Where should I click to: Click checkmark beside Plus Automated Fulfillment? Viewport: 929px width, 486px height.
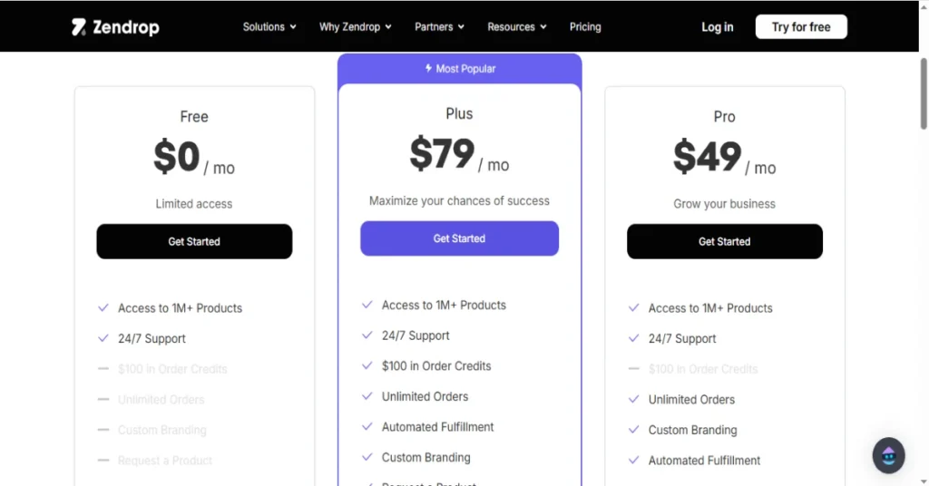(x=367, y=427)
